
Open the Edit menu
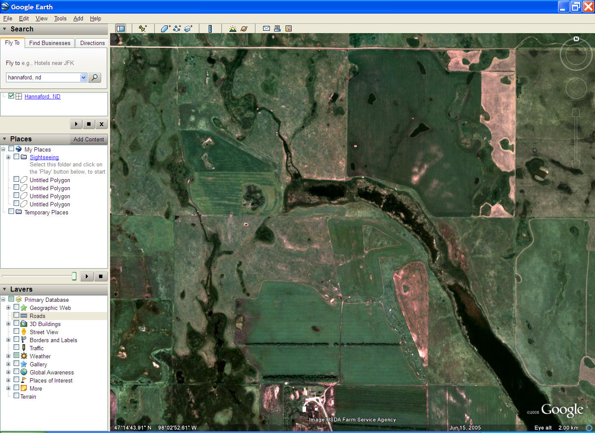(24, 18)
